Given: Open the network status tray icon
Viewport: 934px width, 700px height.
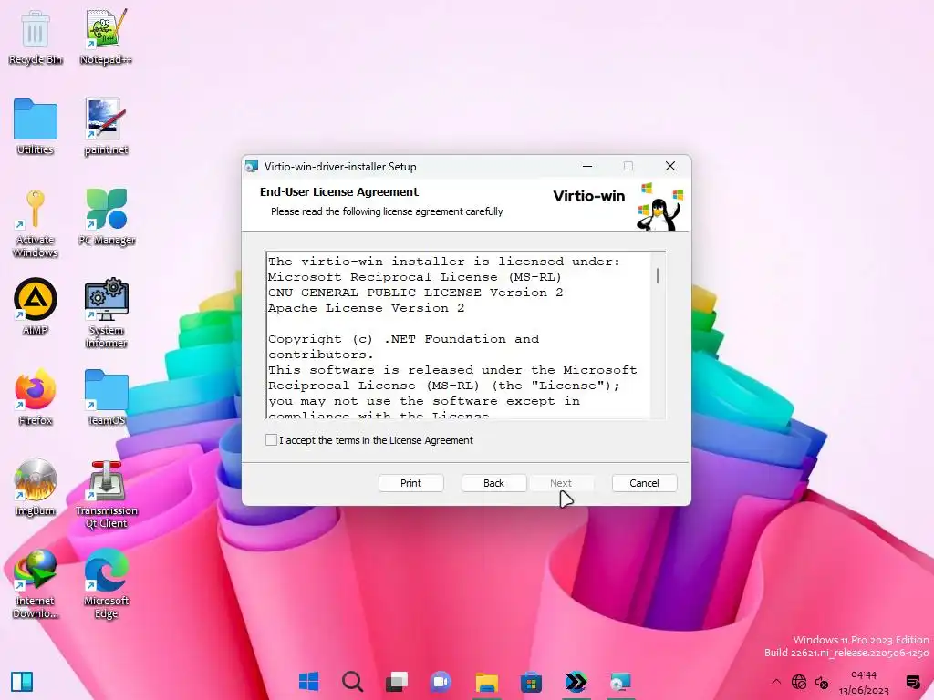Looking at the screenshot, I should (x=799, y=682).
